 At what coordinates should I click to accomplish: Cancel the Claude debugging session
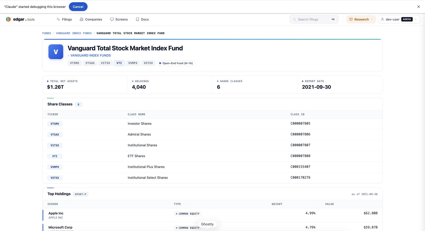click(x=78, y=7)
